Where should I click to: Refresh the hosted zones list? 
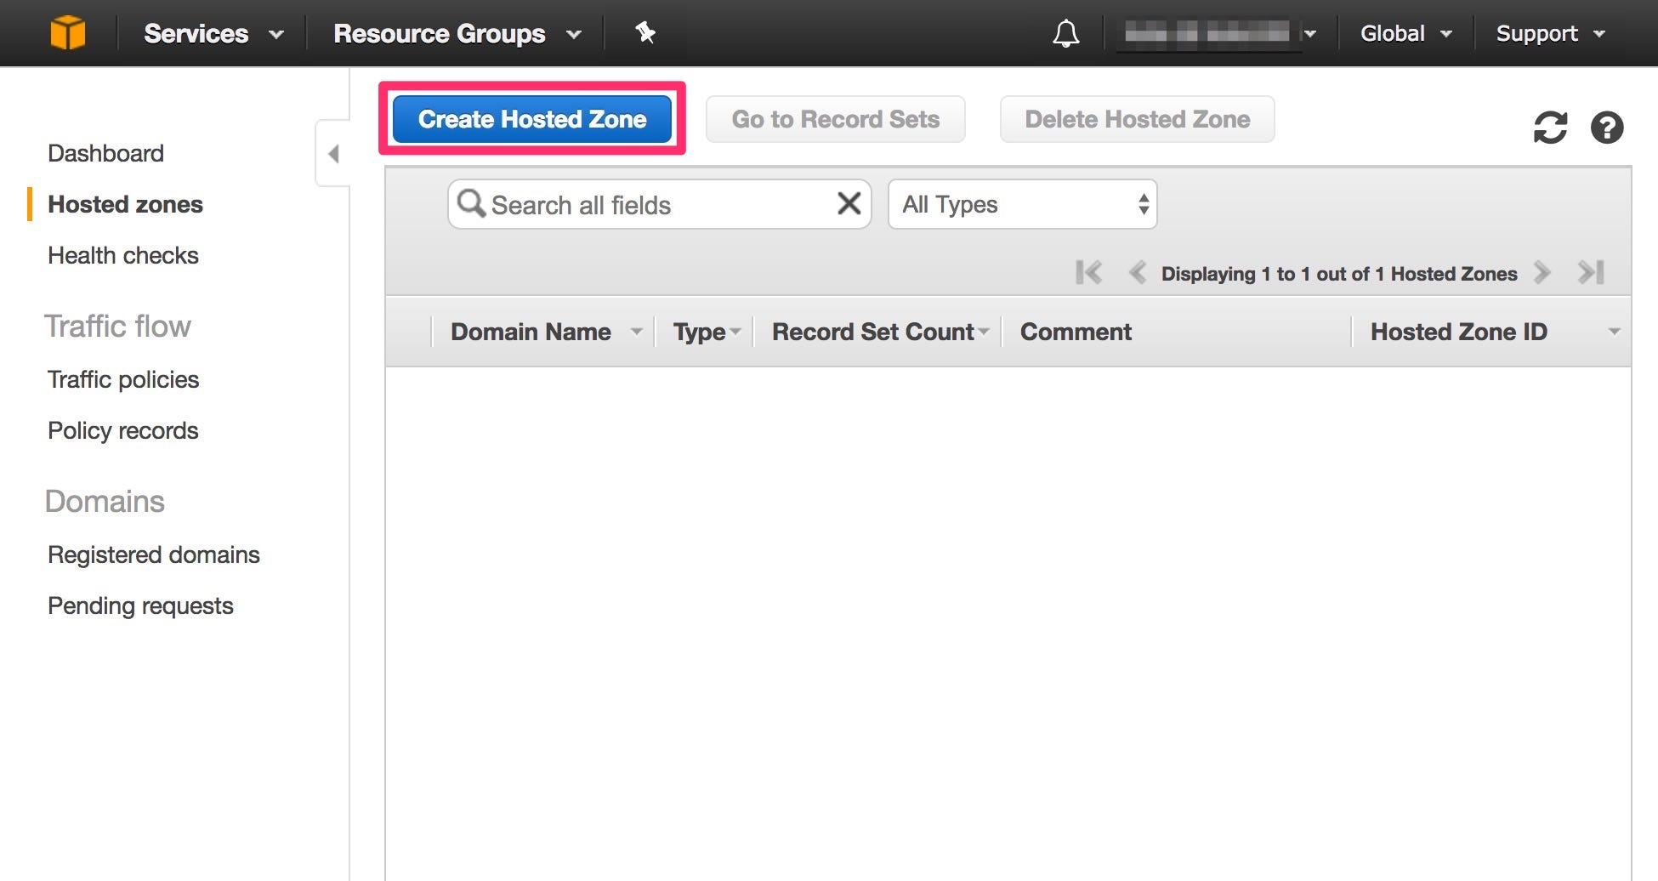(x=1550, y=128)
